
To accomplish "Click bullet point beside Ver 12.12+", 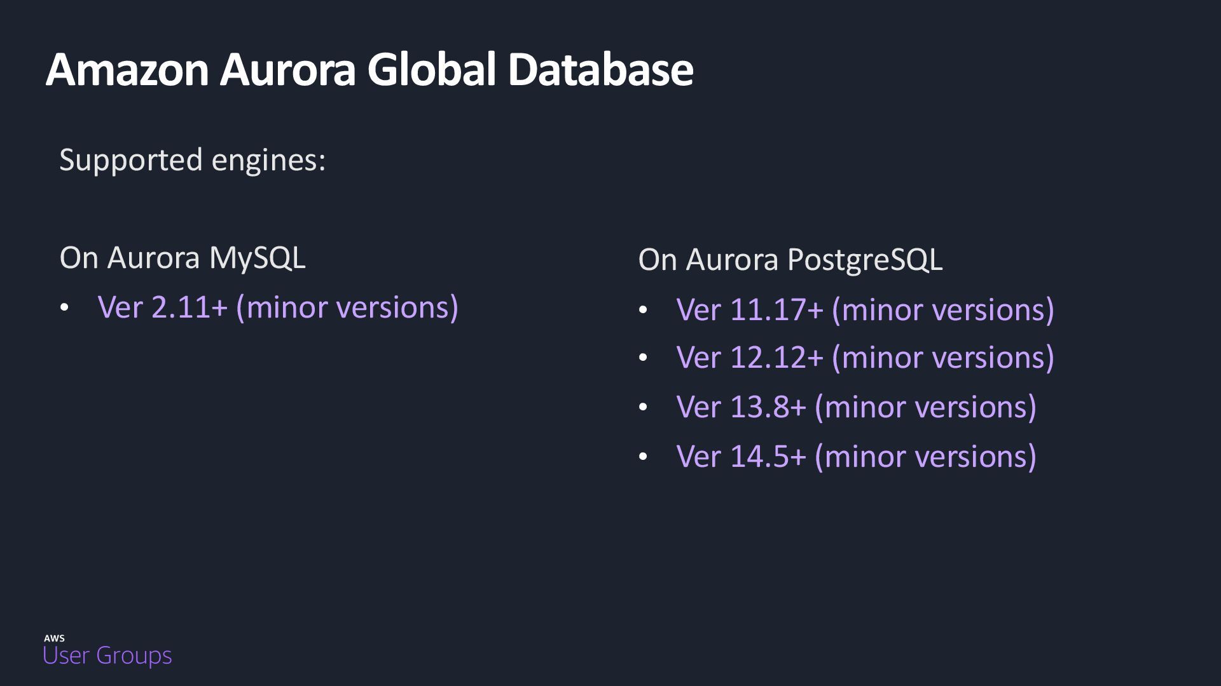I will point(643,358).
